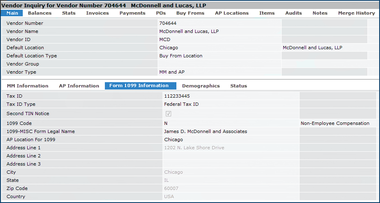Select the POs tab
Screen dimensions: 380x203
pos(161,13)
